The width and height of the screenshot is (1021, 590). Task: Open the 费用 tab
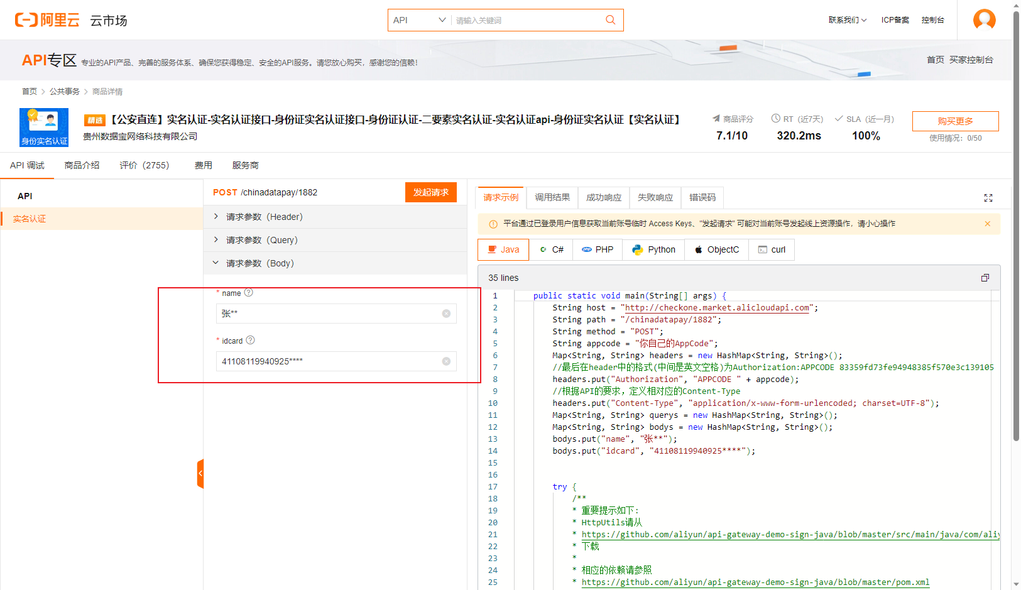[x=203, y=165]
